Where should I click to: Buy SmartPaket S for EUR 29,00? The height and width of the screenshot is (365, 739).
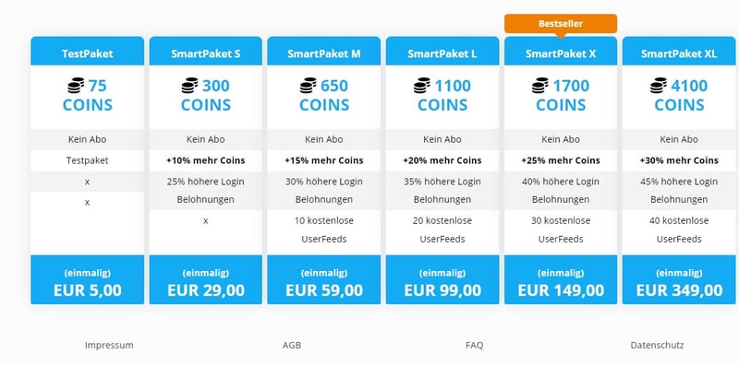[x=206, y=280]
